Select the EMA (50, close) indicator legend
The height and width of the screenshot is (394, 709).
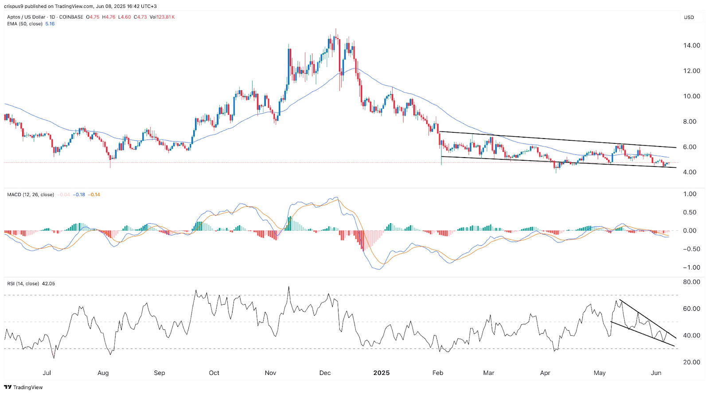coord(25,24)
